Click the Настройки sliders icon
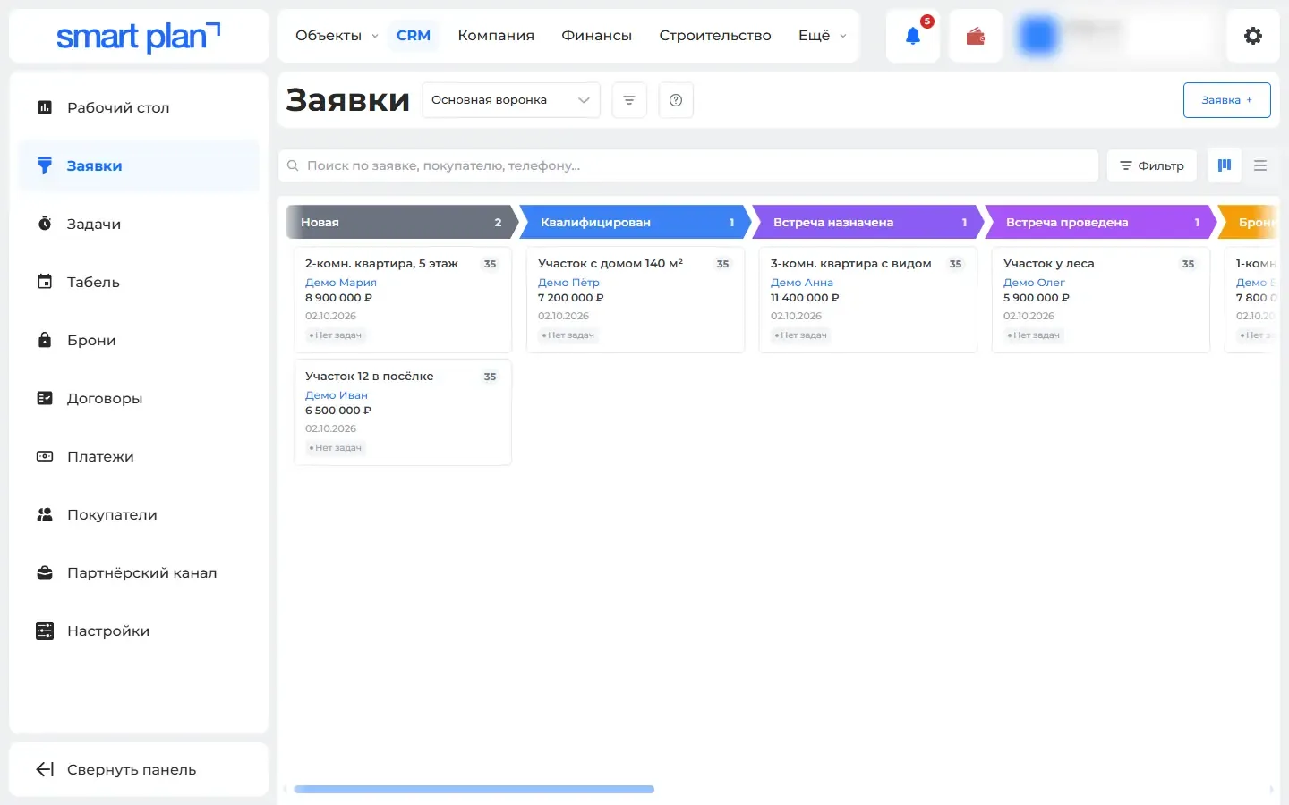The image size is (1289, 805). 45,631
